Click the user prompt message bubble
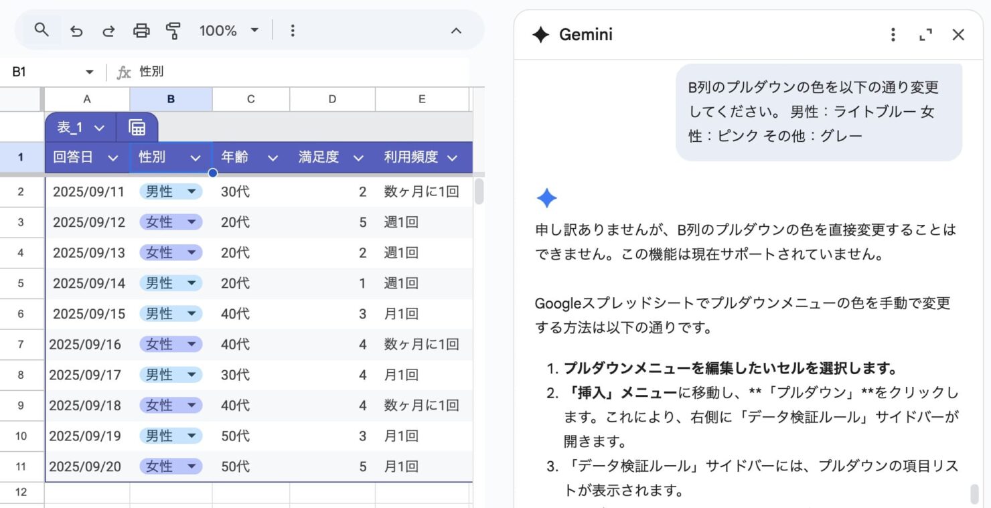 tap(819, 112)
